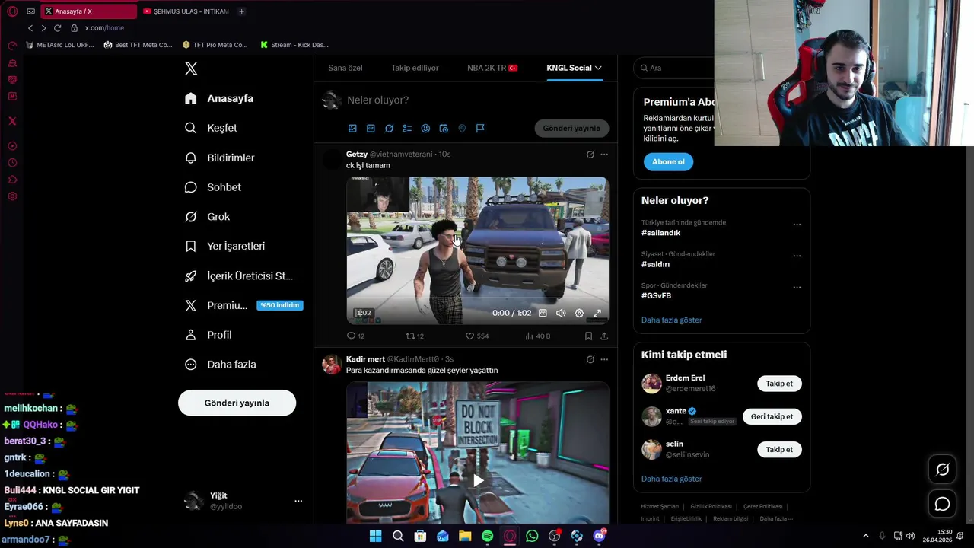This screenshot has height=548, width=974.
Task: Click Abone ol premium button
Action: click(668, 161)
